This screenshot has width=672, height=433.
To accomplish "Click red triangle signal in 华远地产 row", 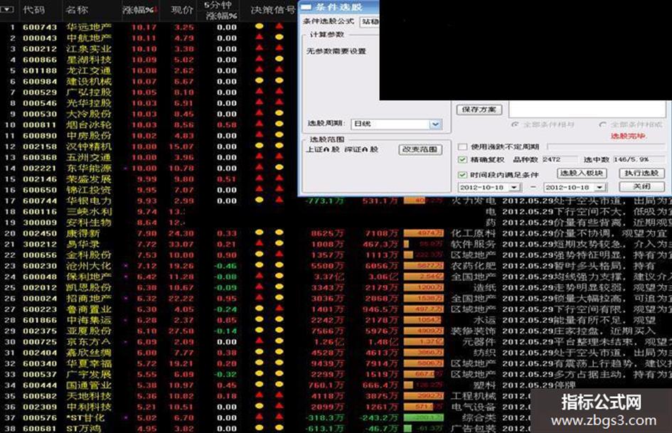I will (279, 26).
